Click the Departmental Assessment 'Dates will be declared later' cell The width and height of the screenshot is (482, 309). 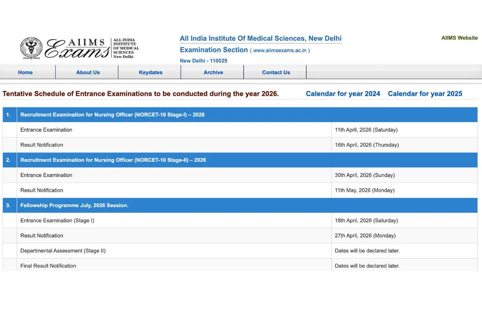click(404, 251)
